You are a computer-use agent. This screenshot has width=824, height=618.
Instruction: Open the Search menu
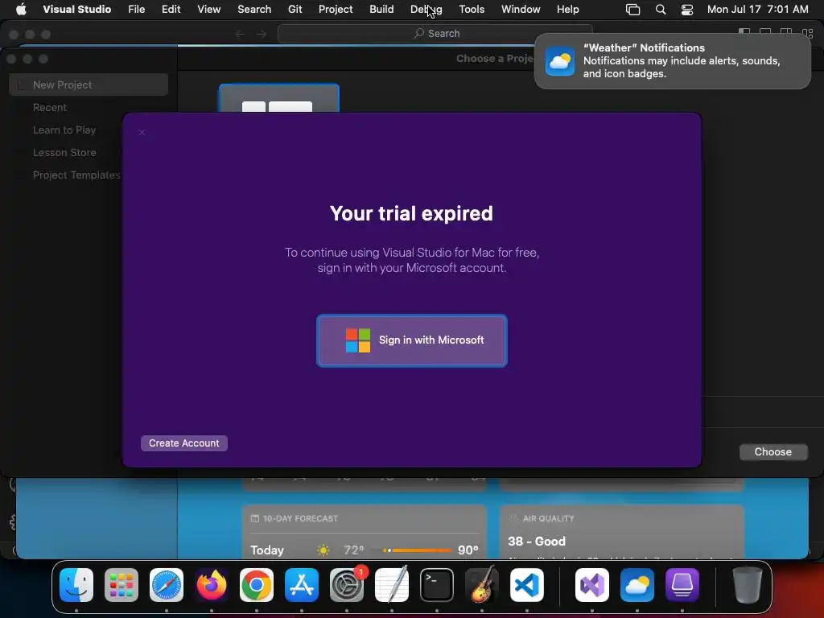pos(254,10)
